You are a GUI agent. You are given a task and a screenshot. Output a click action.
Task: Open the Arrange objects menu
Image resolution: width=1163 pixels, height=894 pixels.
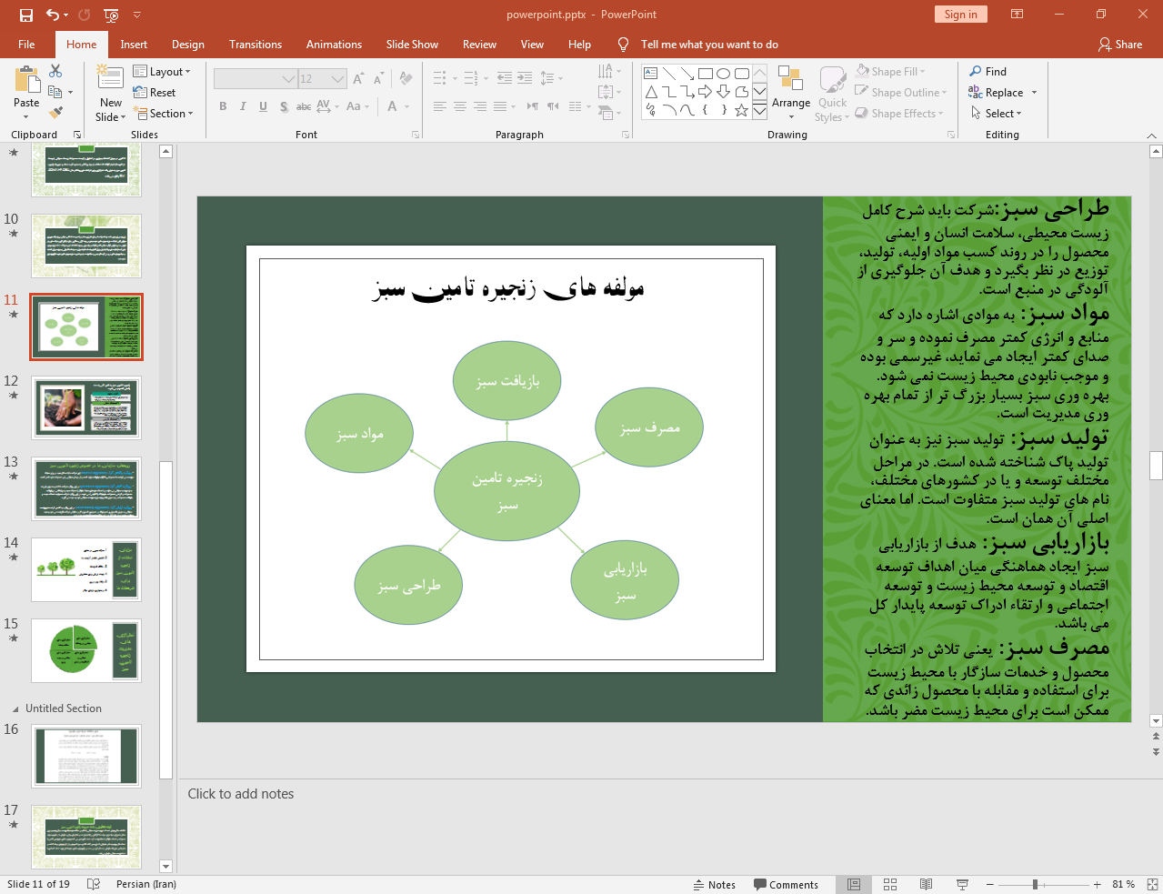791,94
